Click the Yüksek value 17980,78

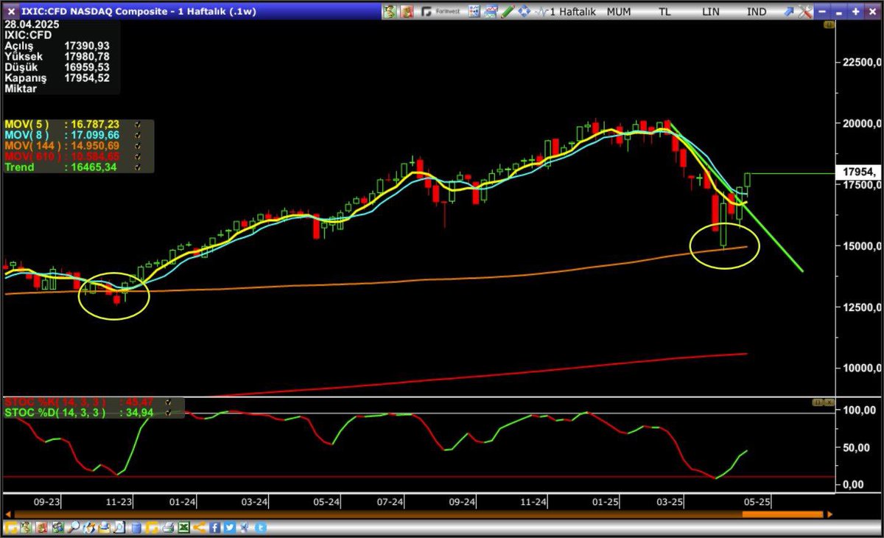[87, 56]
